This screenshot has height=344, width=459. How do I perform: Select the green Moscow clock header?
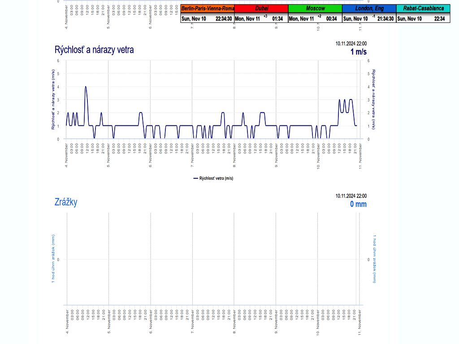(315, 9)
